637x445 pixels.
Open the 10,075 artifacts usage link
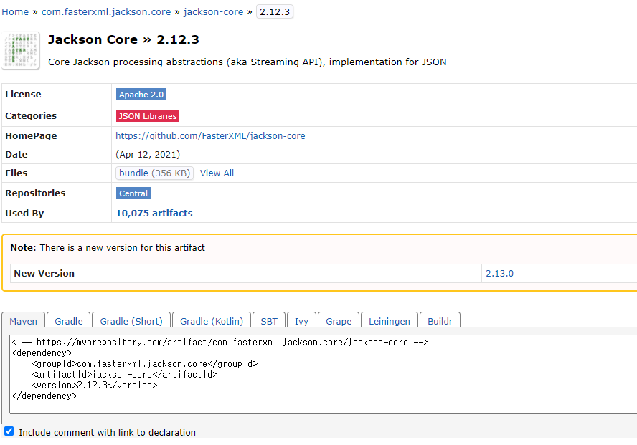[x=154, y=214]
